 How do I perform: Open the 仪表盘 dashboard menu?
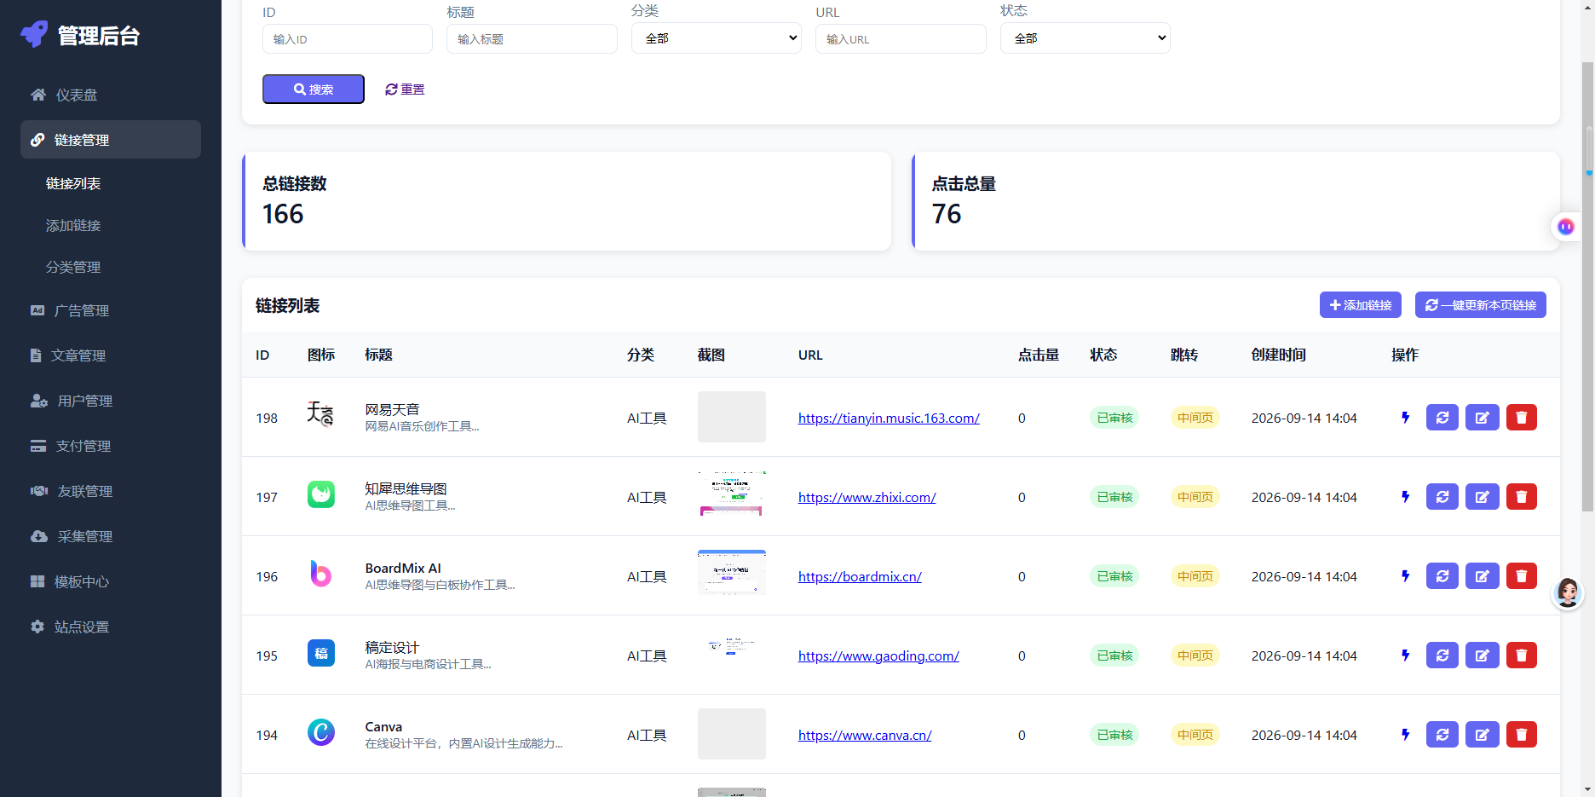111,95
